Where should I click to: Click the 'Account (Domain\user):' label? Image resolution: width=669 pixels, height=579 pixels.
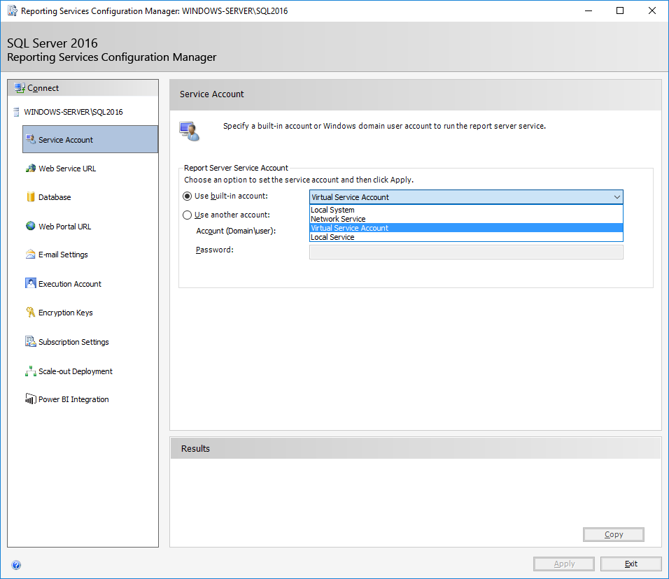(x=236, y=231)
